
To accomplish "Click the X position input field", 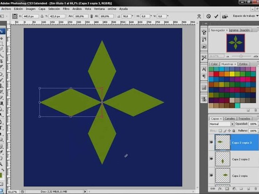I will (x=31, y=16).
